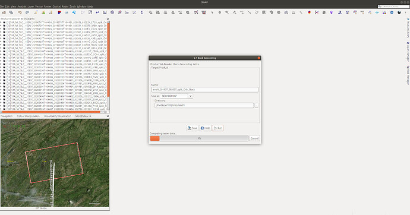
Task: Select the Draw Line tool
Action: (249, 12)
